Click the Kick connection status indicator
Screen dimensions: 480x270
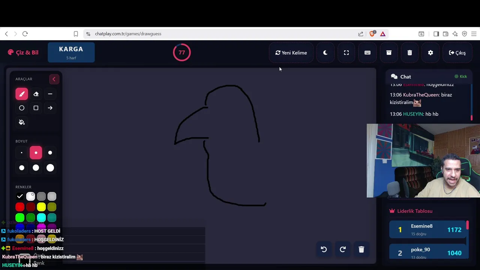461,76
